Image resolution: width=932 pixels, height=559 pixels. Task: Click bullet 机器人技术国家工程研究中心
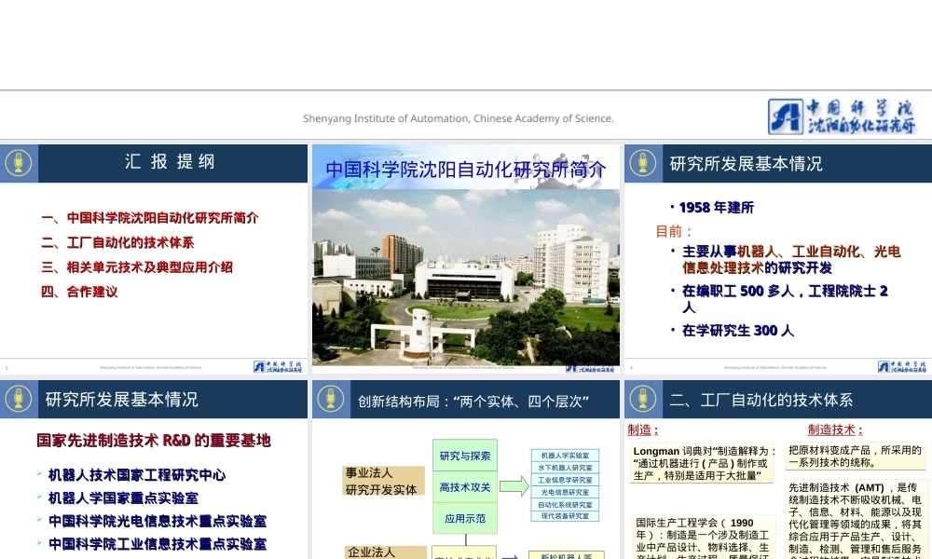[x=130, y=475]
